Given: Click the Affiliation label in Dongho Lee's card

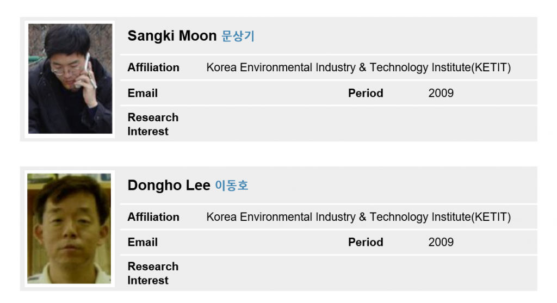Looking at the screenshot, I should click(153, 217).
